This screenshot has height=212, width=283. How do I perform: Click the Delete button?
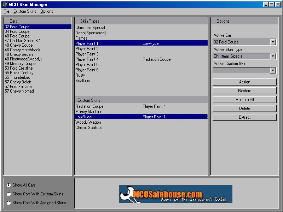click(244, 108)
